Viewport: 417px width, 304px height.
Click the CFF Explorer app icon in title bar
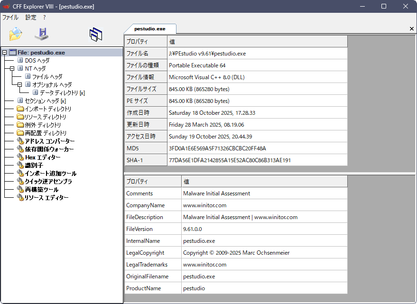tap(6, 6)
